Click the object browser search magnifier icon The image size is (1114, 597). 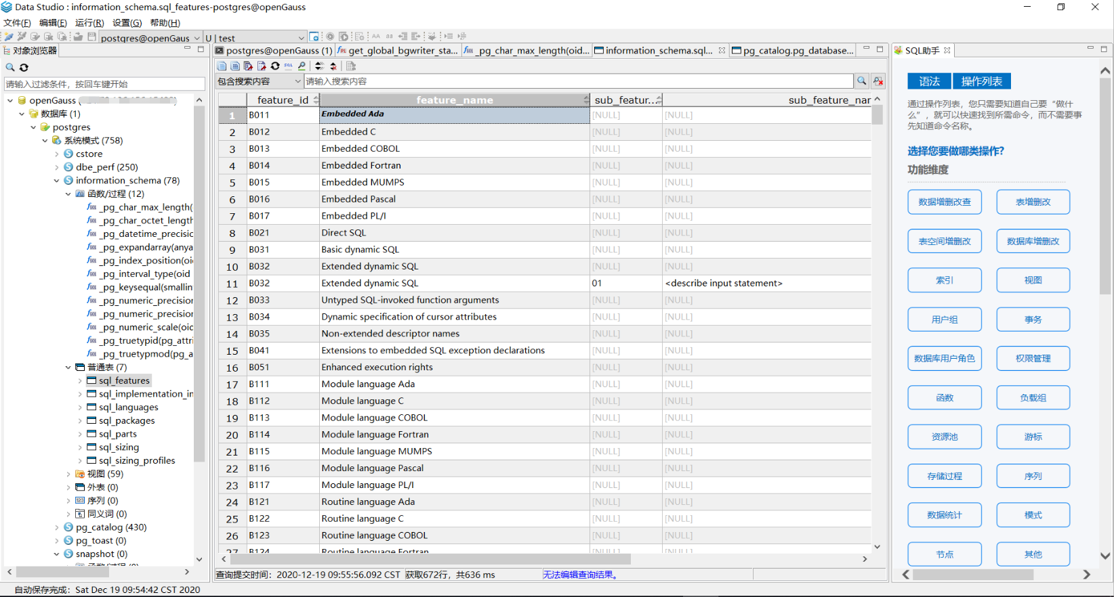[x=10, y=67]
